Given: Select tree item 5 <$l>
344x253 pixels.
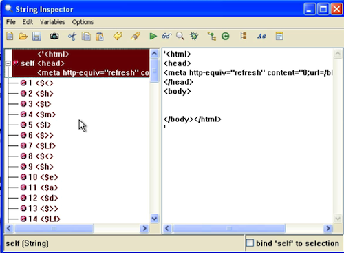Looking at the screenshot, I should [36, 125].
